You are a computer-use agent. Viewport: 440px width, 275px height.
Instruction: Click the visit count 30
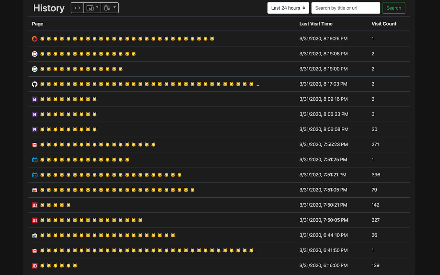tap(374, 130)
